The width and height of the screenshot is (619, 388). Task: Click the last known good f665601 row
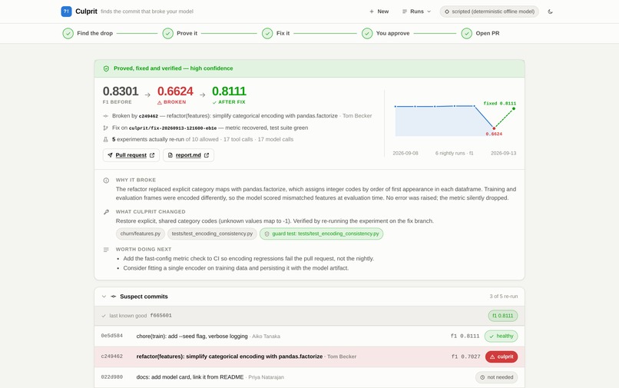click(x=309, y=316)
